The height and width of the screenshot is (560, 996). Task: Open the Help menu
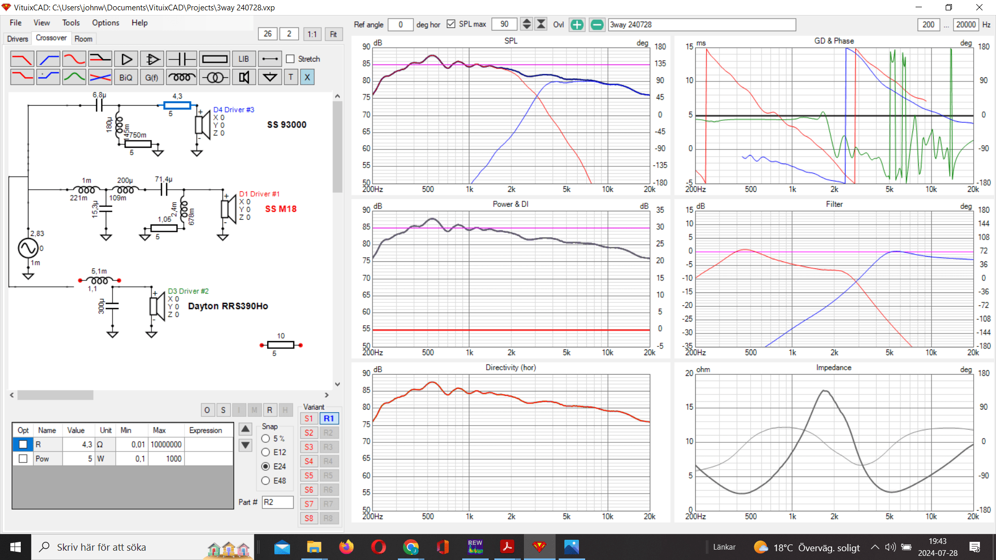tap(140, 23)
